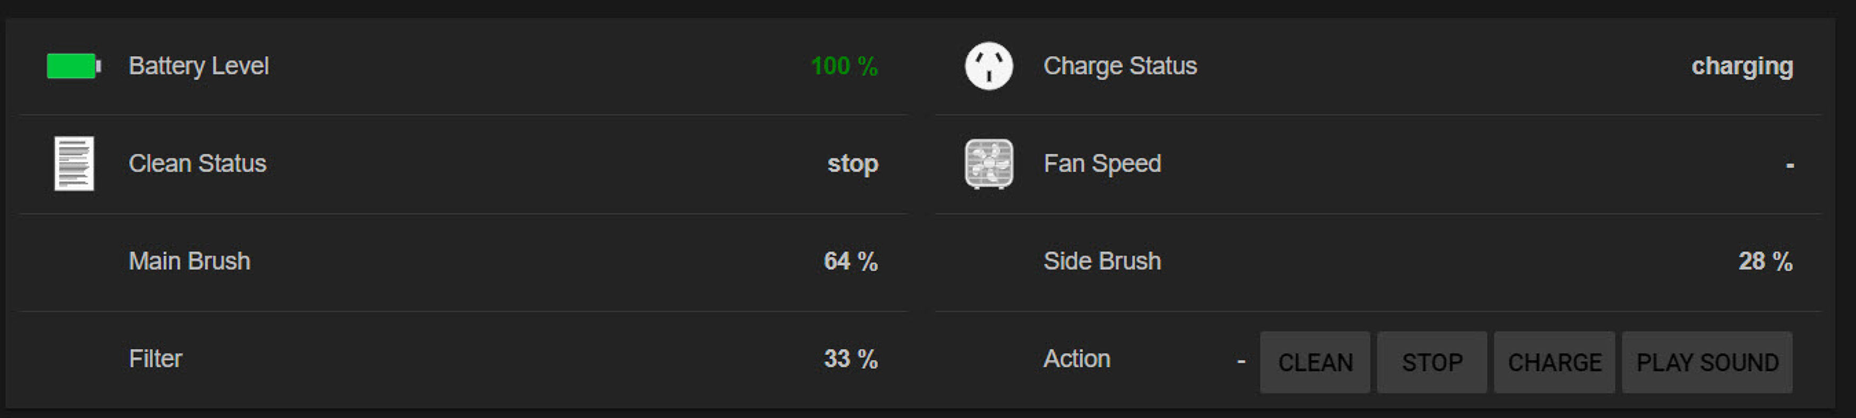Click the Main Brush 64 % value
1856x418 pixels.
point(850,261)
